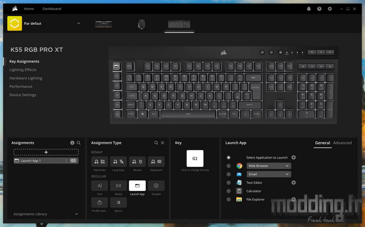Close the Assignment Type panel
Screen dimensions: 365x227
(x=162, y=143)
